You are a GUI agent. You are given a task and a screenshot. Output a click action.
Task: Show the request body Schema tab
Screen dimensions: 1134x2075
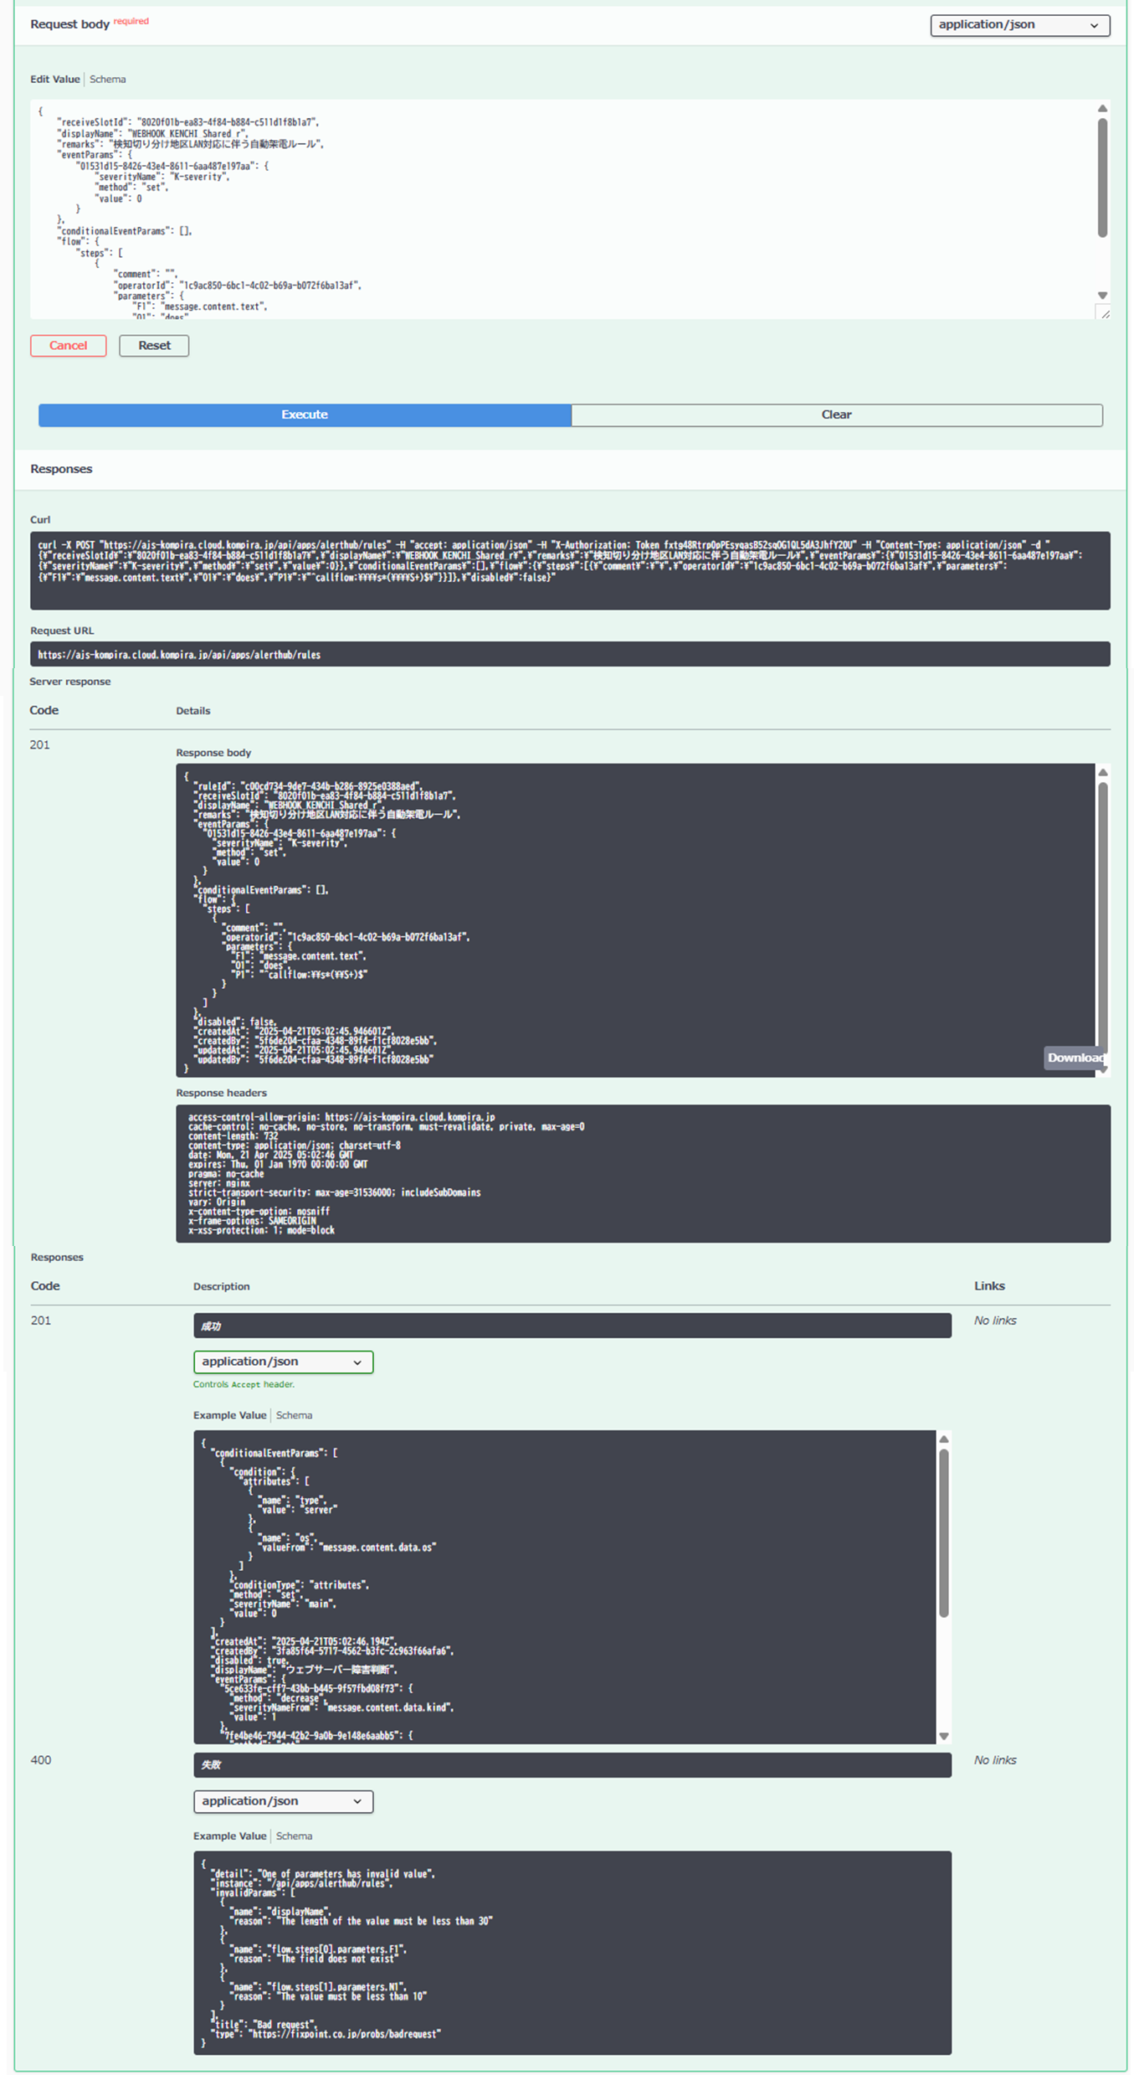pos(108,80)
